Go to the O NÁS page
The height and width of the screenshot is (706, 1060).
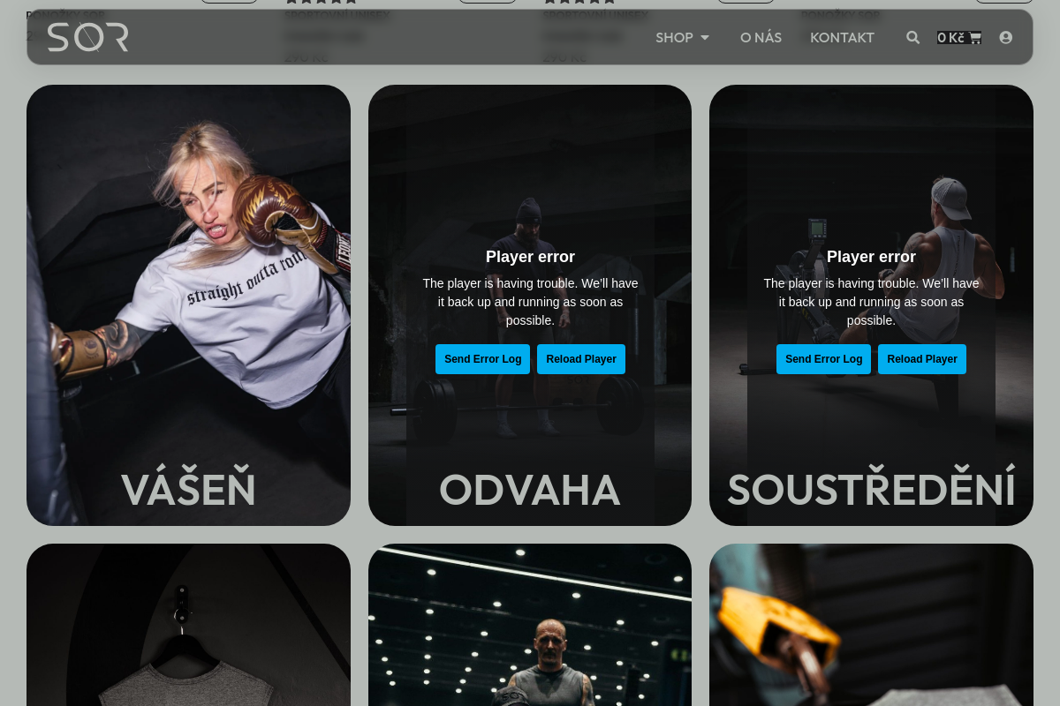click(761, 38)
